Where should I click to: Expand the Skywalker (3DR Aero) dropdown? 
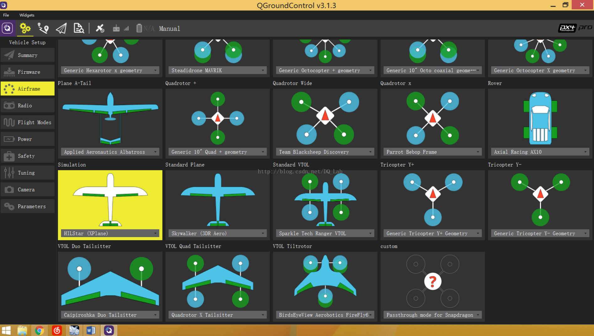point(218,233)
